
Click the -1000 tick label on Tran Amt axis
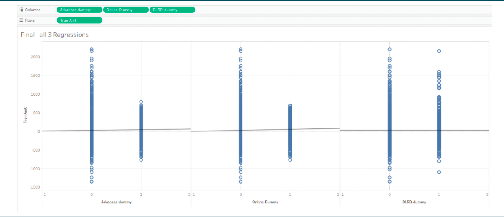click(35, 169)
